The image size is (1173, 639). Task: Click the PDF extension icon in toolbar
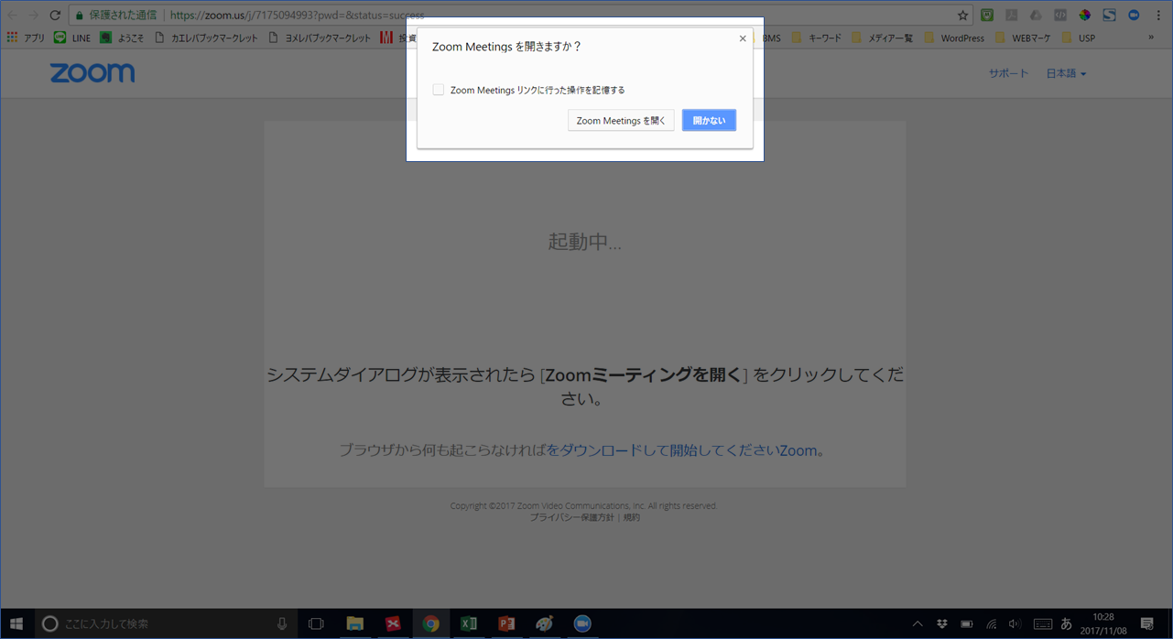pos(1012,15)
